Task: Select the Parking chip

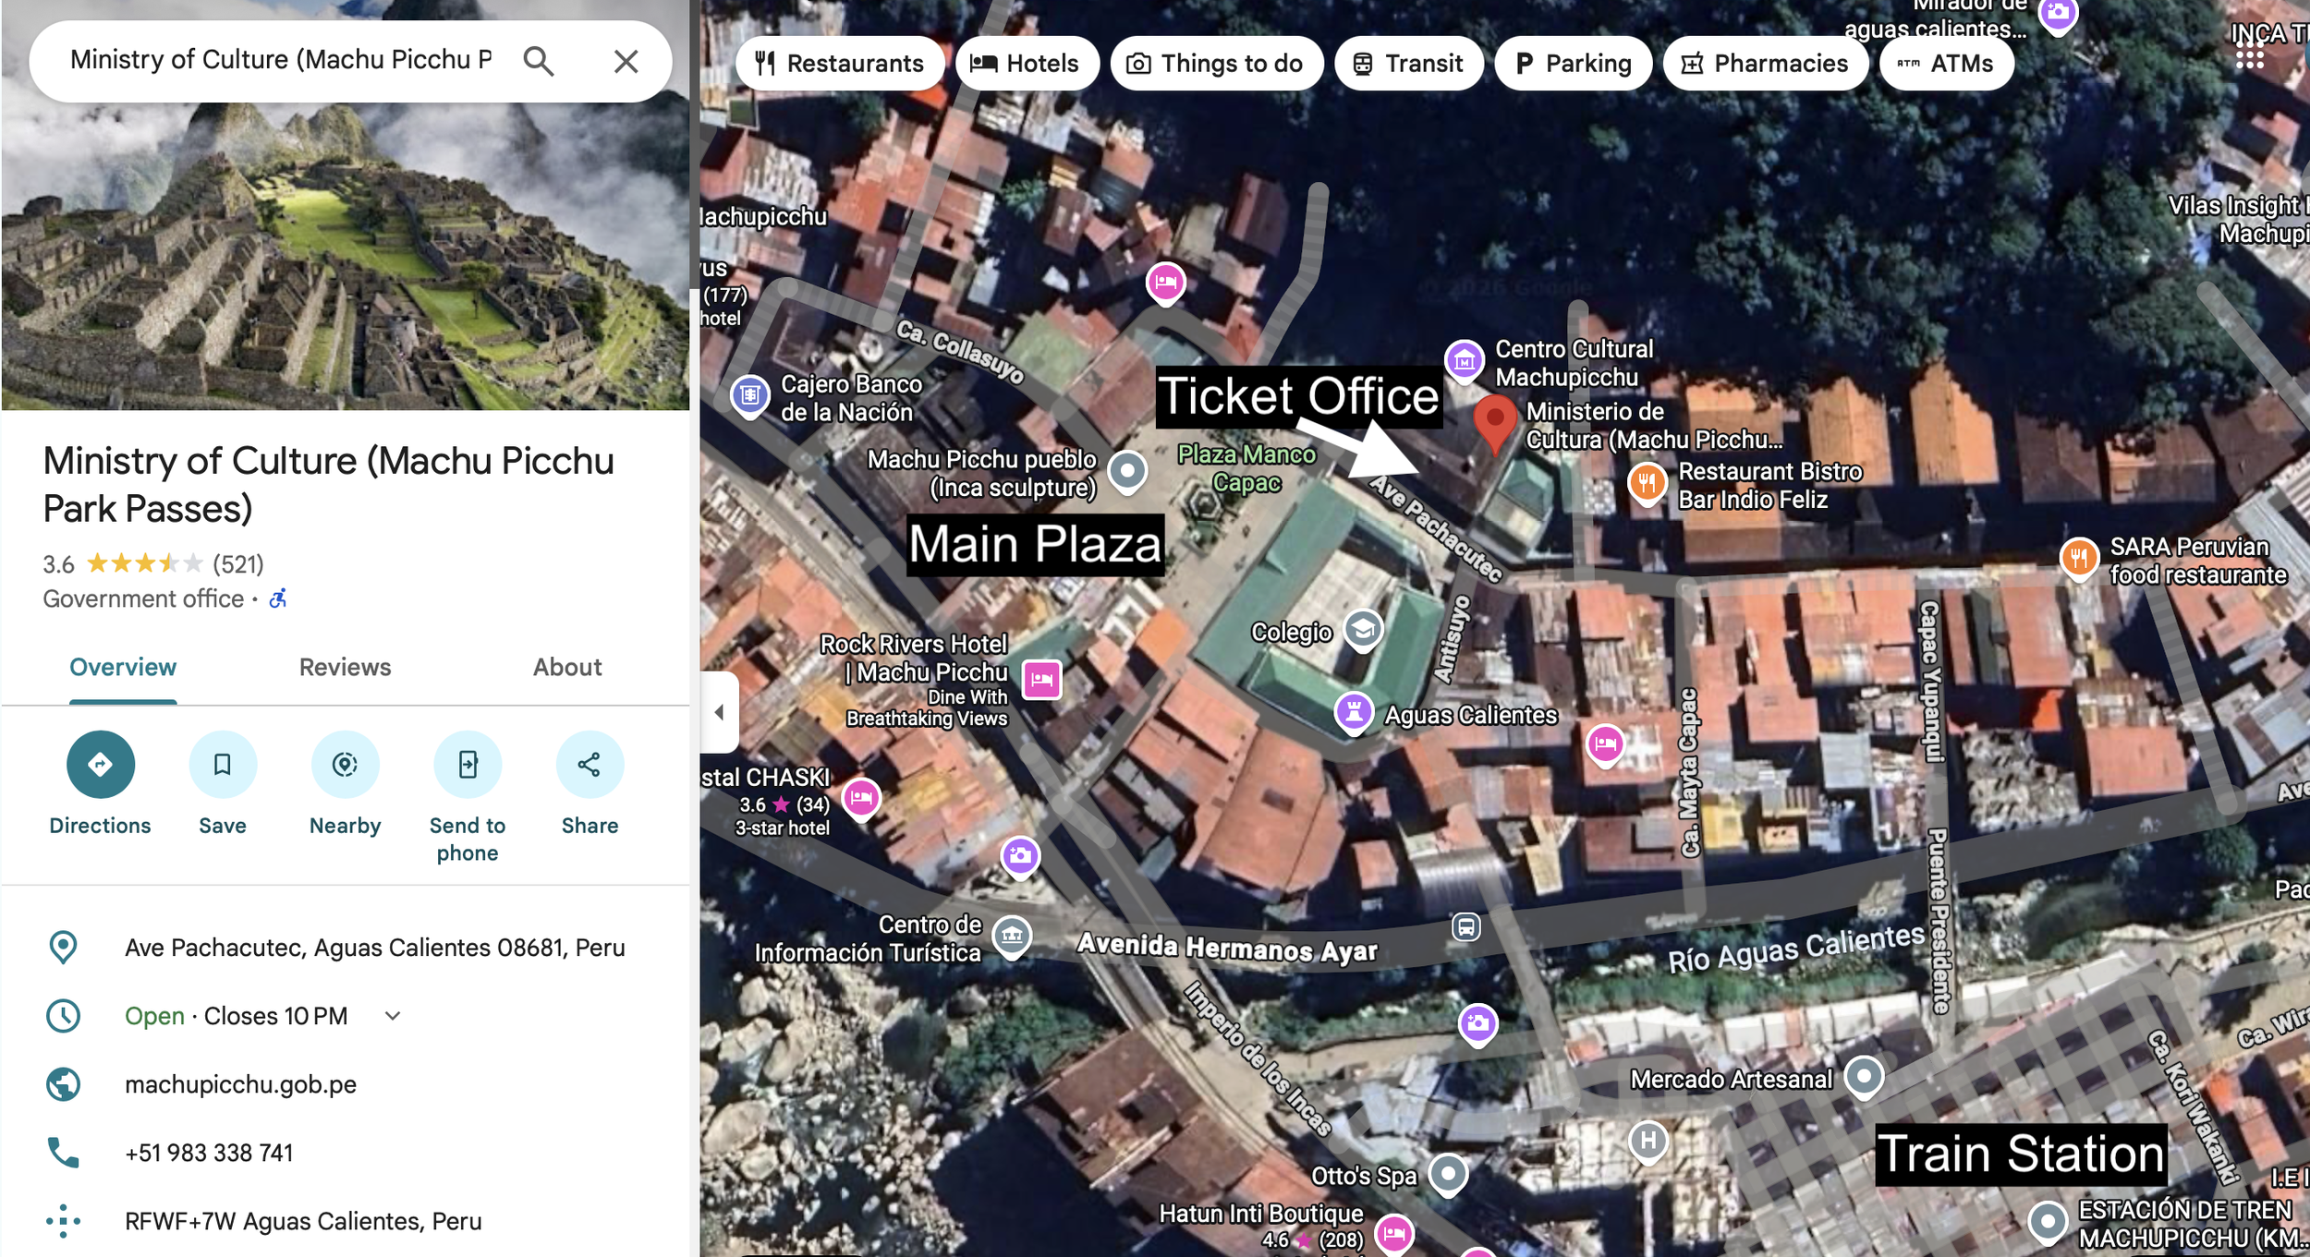Action: pos(1573,63)
